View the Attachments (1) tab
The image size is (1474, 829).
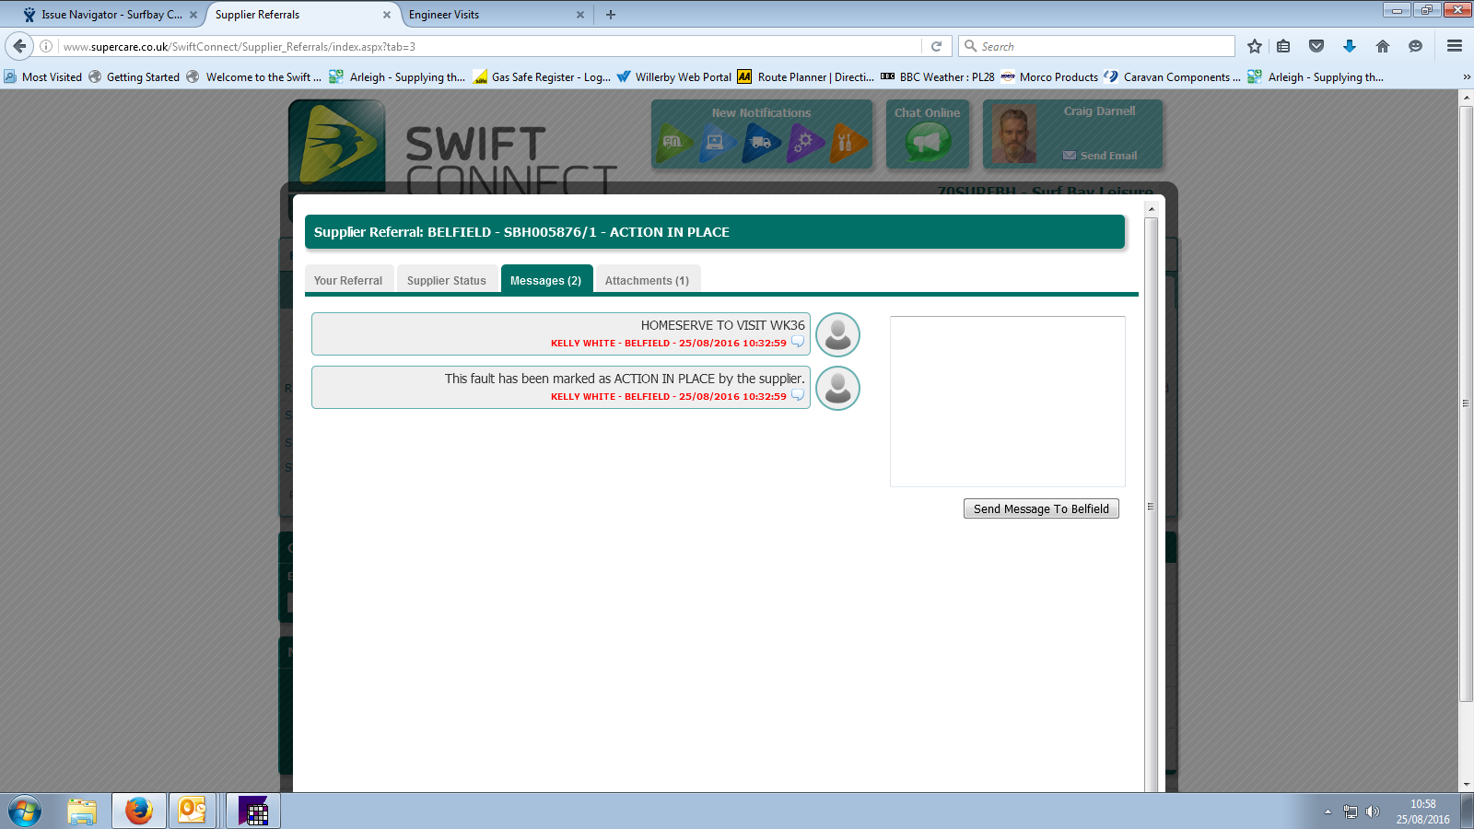click(647, 280)
